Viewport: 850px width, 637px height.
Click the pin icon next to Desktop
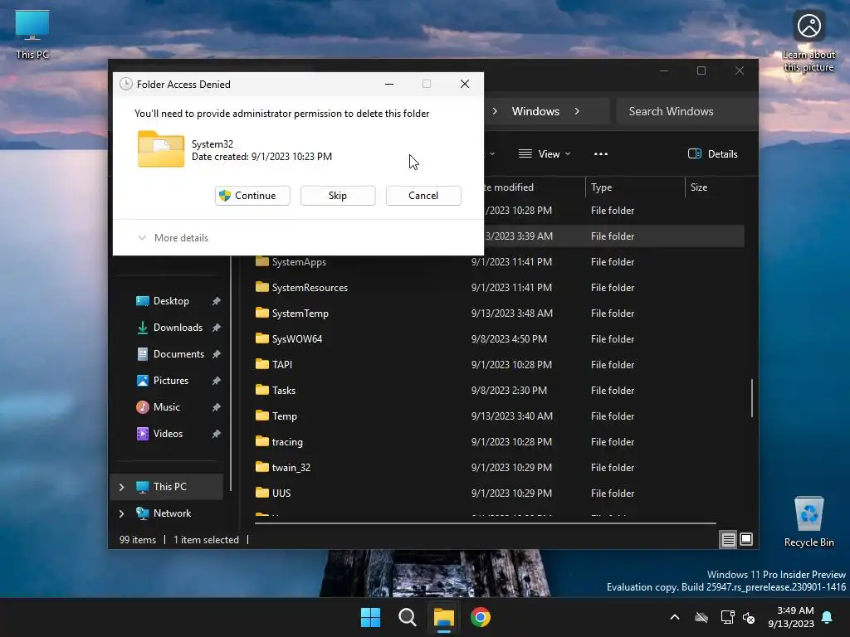pos(217,301)
